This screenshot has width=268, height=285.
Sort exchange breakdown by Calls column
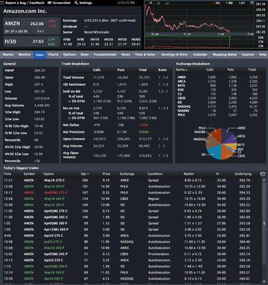point(210,69)
